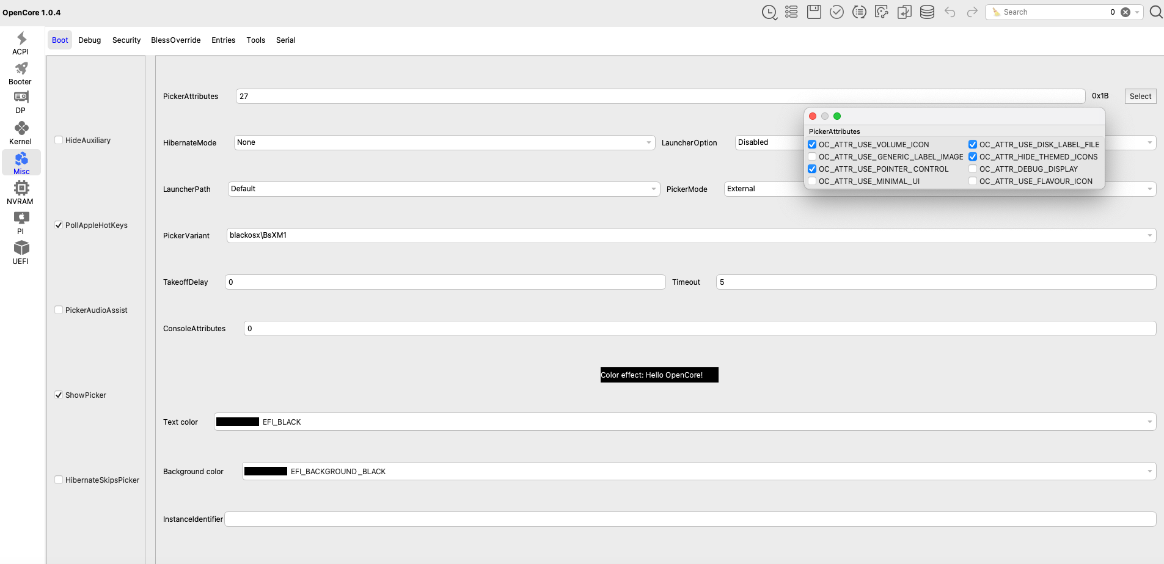Click the undo arrow icon
Image resolution: width=1164 pixels, height=564 pixels.
[x=950, y=12]
